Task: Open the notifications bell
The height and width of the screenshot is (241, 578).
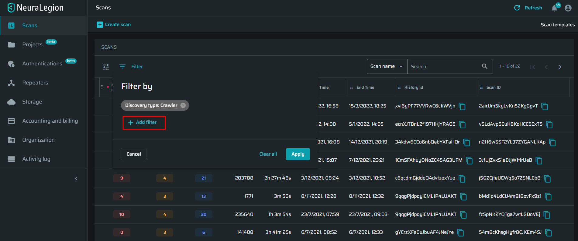Action: click(555, 8)
